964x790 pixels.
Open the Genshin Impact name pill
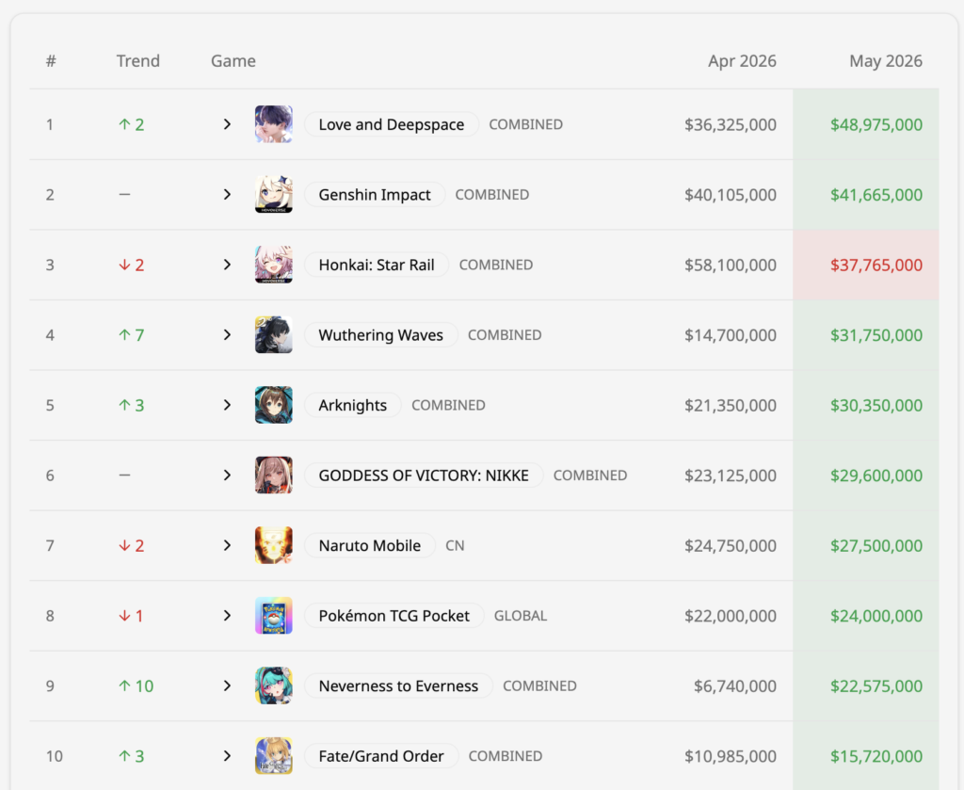tap(375, 194)
